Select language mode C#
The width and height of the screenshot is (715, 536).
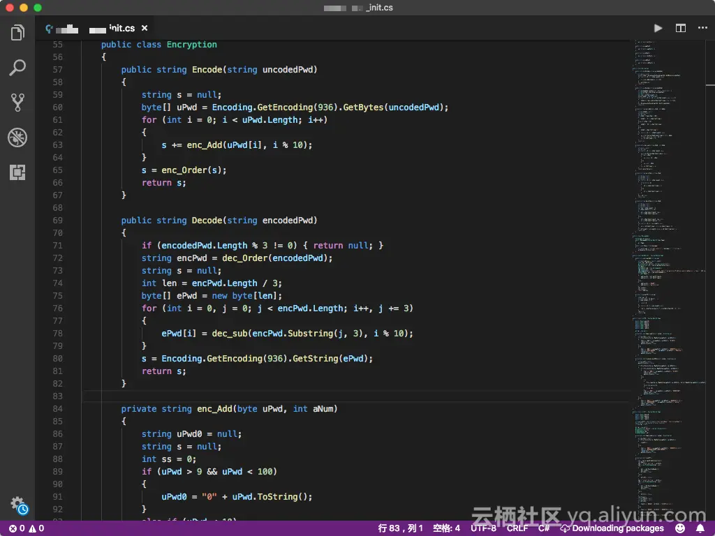[543, 528]
